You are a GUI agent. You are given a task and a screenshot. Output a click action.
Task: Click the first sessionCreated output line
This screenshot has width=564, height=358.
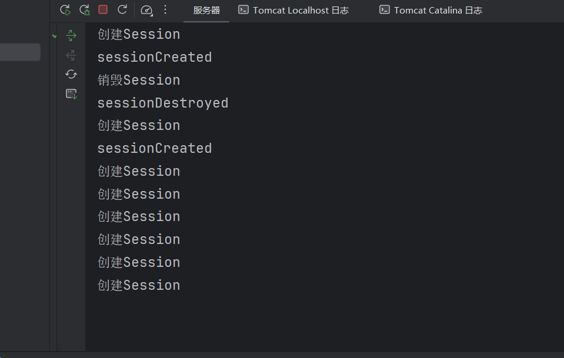[x=155, y=57]
